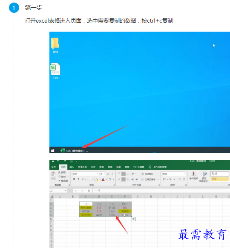230x248 pixels.
Task: Toggle Middle Align in the alignment group
Action: pyautogui.click(x=124, y=174)
